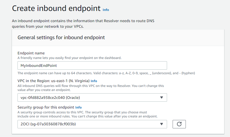Click the Endpoint name label
Viewport: 230px width, 137px height.
pyautogui.click(x=31, y=53)
